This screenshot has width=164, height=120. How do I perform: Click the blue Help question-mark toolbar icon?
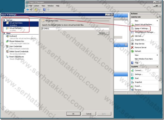44,10
